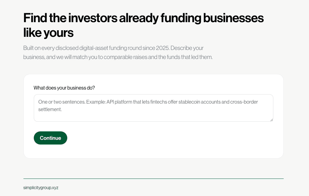Focus the business description text area
The image size is (309, 196).
(154, 108)
